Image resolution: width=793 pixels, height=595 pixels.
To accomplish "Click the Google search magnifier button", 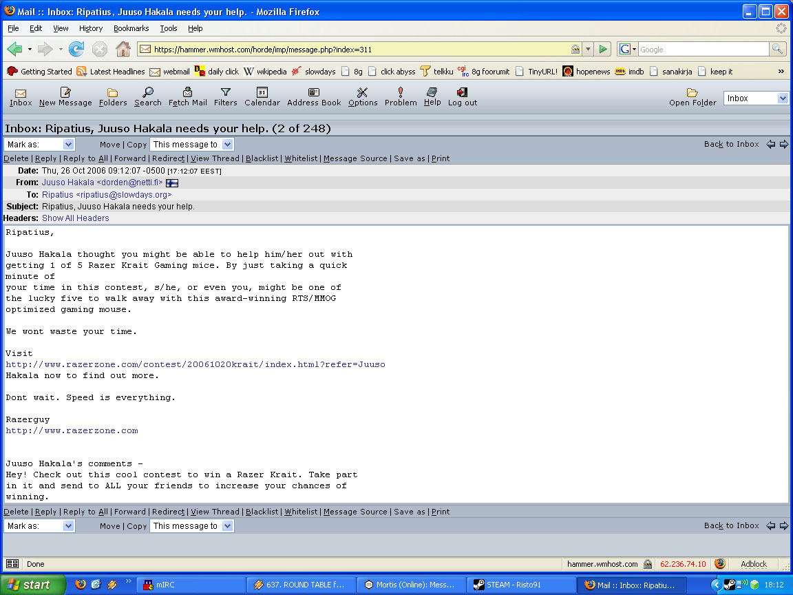I will tap(777, 49).
